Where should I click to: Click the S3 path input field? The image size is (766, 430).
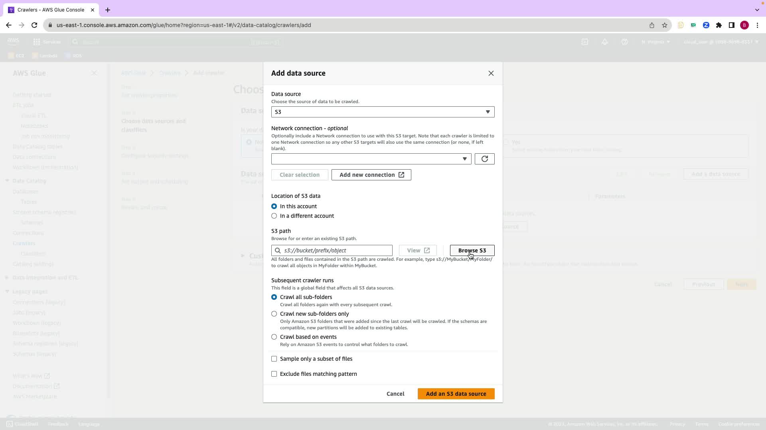pos(335,250)
